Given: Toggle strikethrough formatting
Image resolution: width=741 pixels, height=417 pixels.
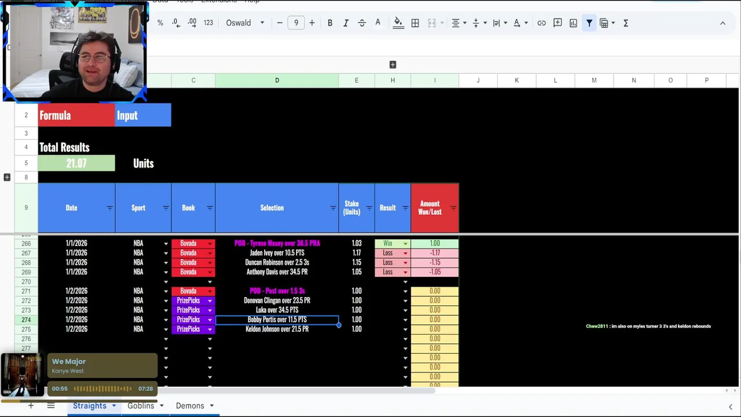Looking at the screenshot, I should pyautogui.click(x=362, y=23).
